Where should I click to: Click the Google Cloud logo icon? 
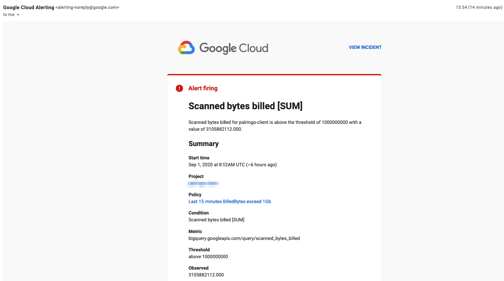tap(186, 48)
